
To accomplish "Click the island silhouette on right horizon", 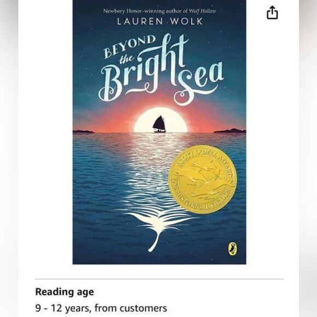I will click(230, 131).
